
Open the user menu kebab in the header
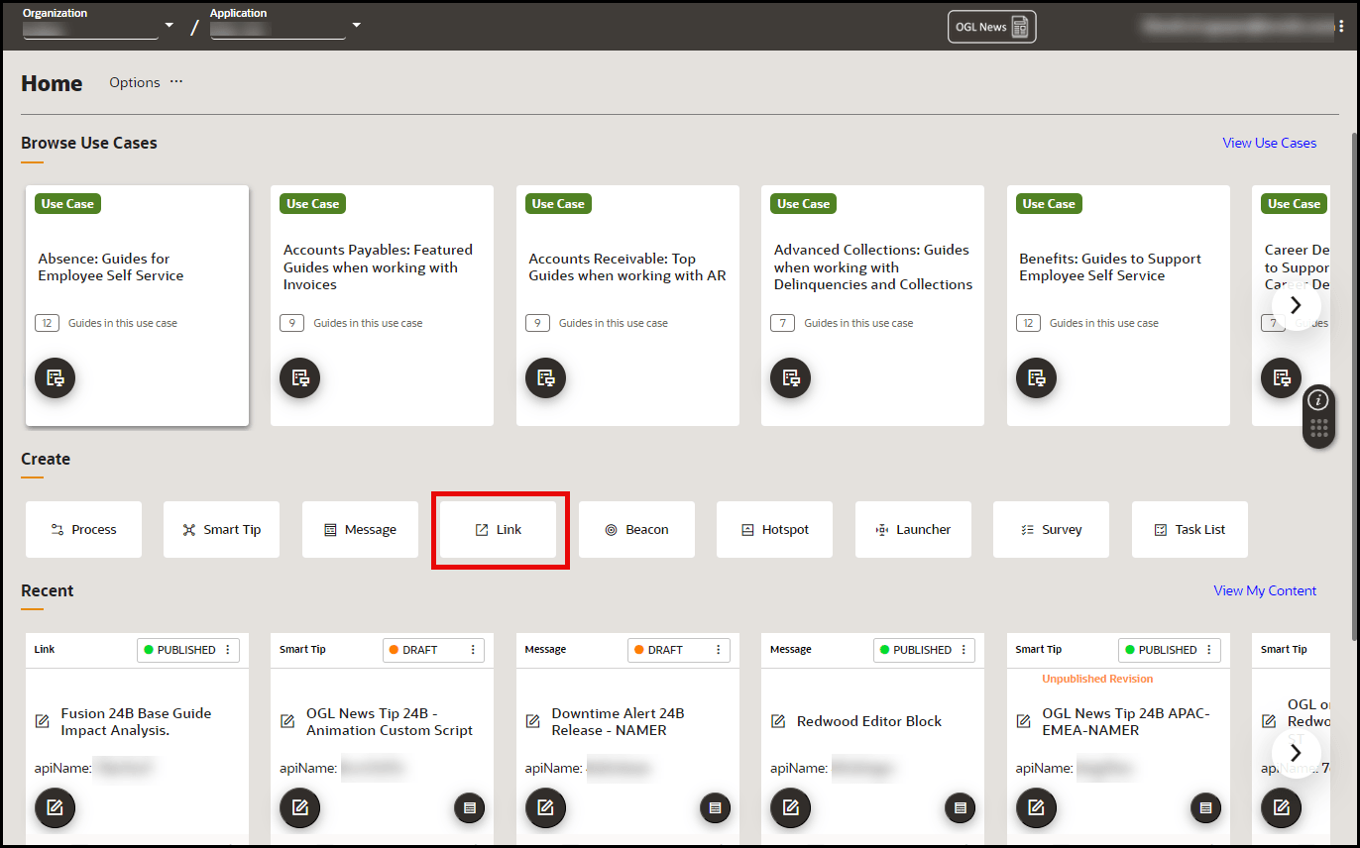[x=1341, y=27]
